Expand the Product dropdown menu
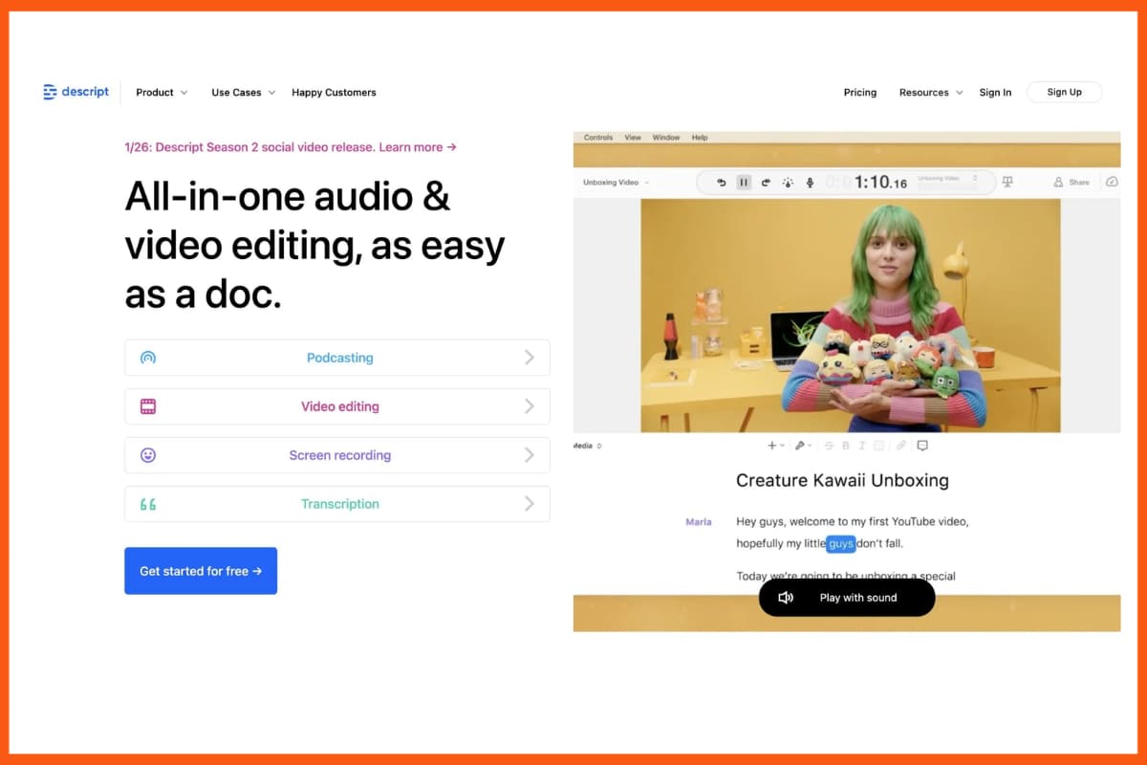This screenshot has width=1147, height=765. click(156, 92)
